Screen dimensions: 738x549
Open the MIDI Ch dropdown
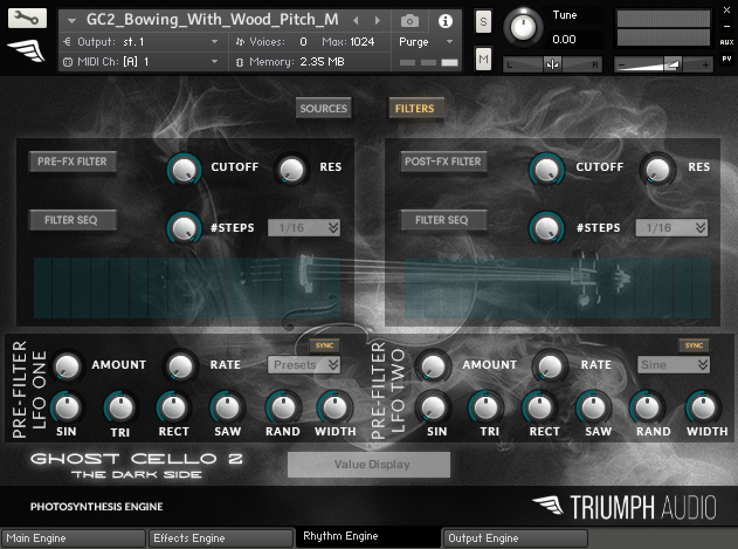point(140,61)
